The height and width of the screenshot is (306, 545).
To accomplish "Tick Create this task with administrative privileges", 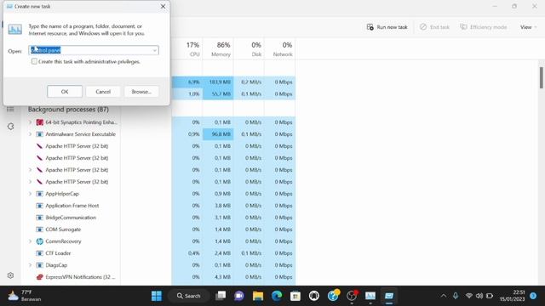I will pyautogui.click(x=34, y=61).
